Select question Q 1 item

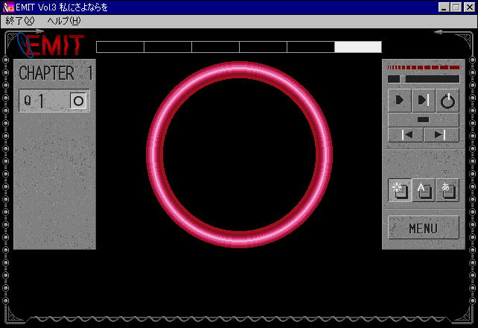54,101
